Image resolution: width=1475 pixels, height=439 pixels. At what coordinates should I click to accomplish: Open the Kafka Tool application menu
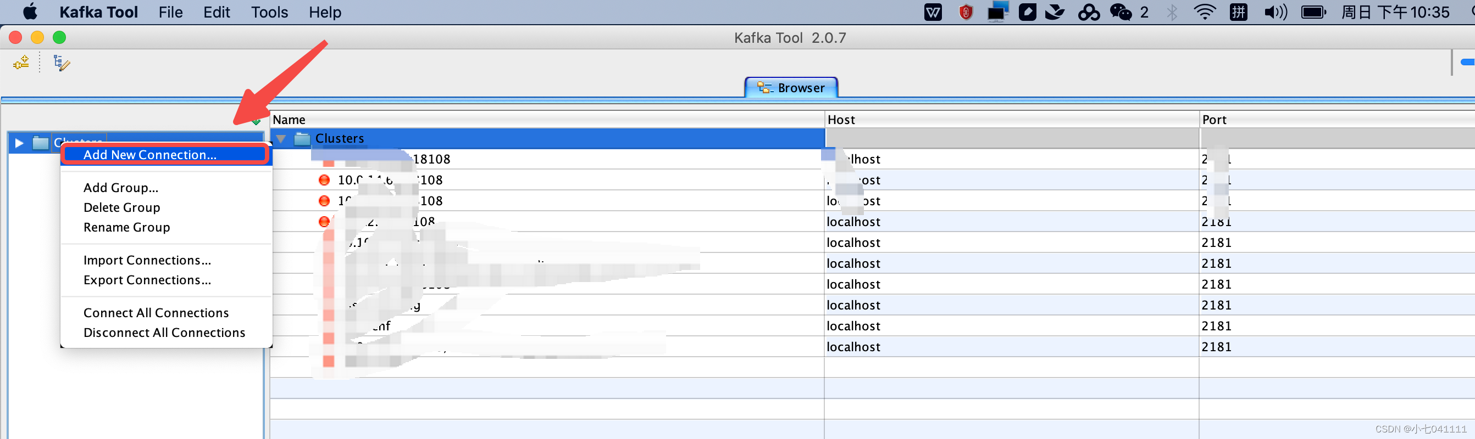(98, 12)
